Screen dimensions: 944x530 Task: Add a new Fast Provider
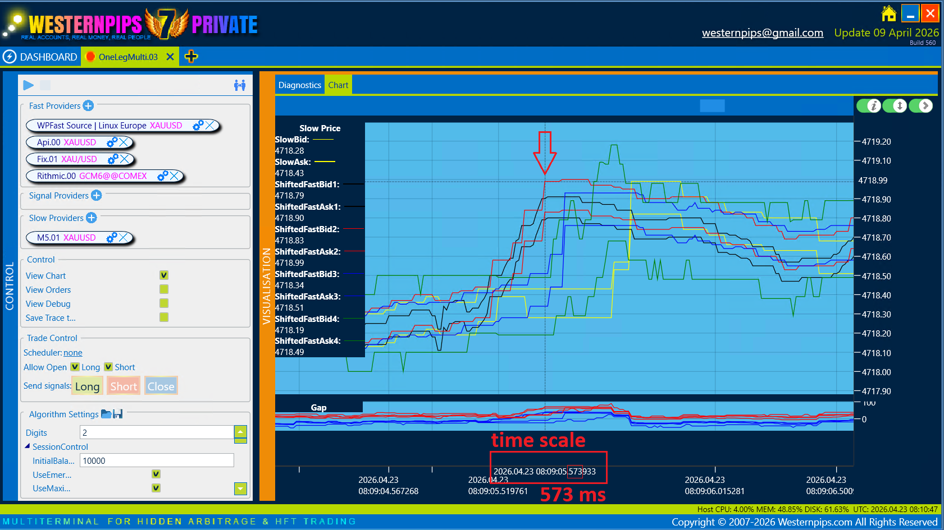[88, 105]
